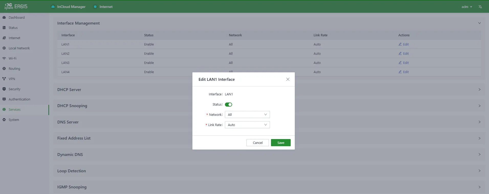This screenshot has width=489, height=194.
Task: Open the Network dropdown in dialog
Action: [x=247, y=115]
